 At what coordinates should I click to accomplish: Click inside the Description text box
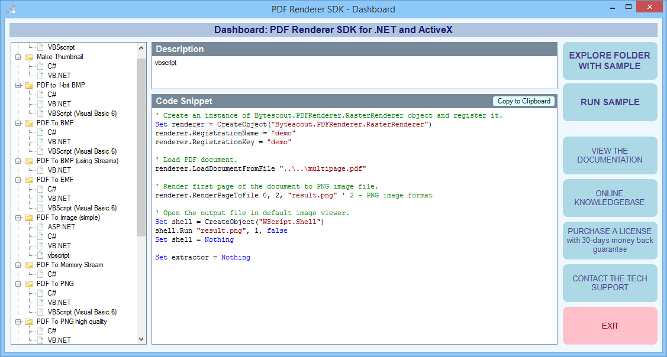pyautogui.click(x=355, y=72)
